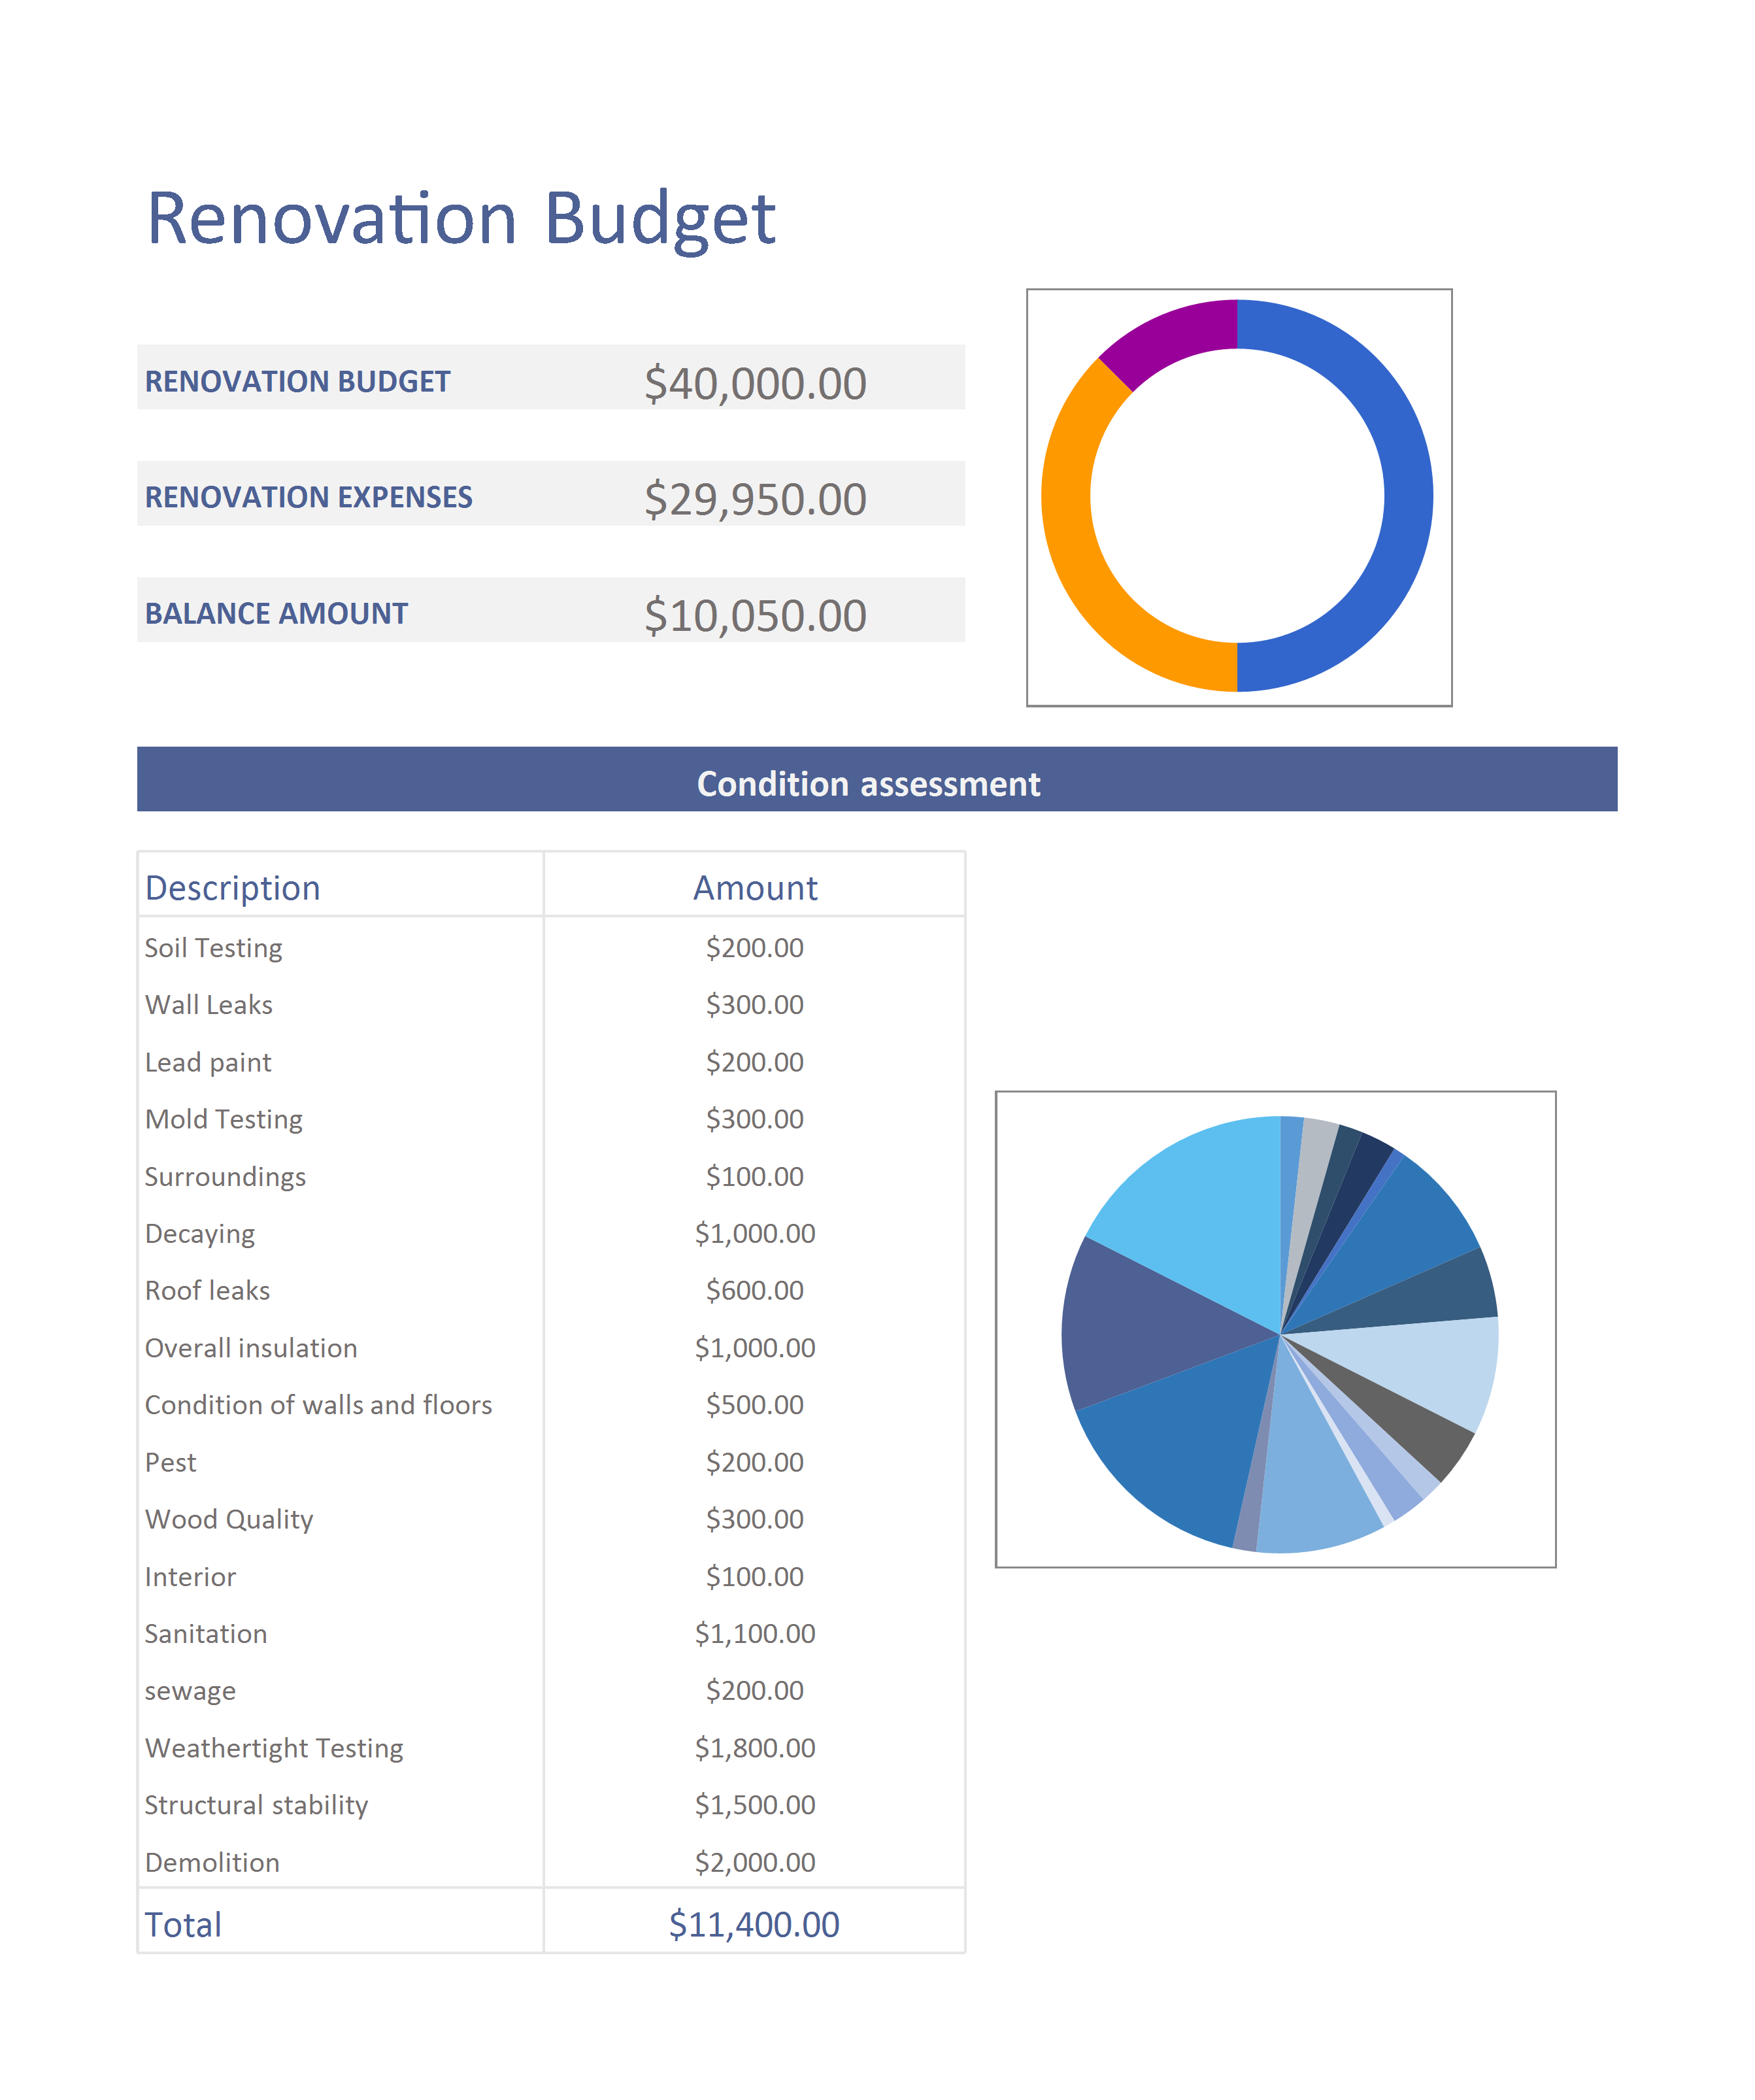Click the BALANCE AMOUNT label
Screen dimensions: 1755x2100
coord(277,613)
